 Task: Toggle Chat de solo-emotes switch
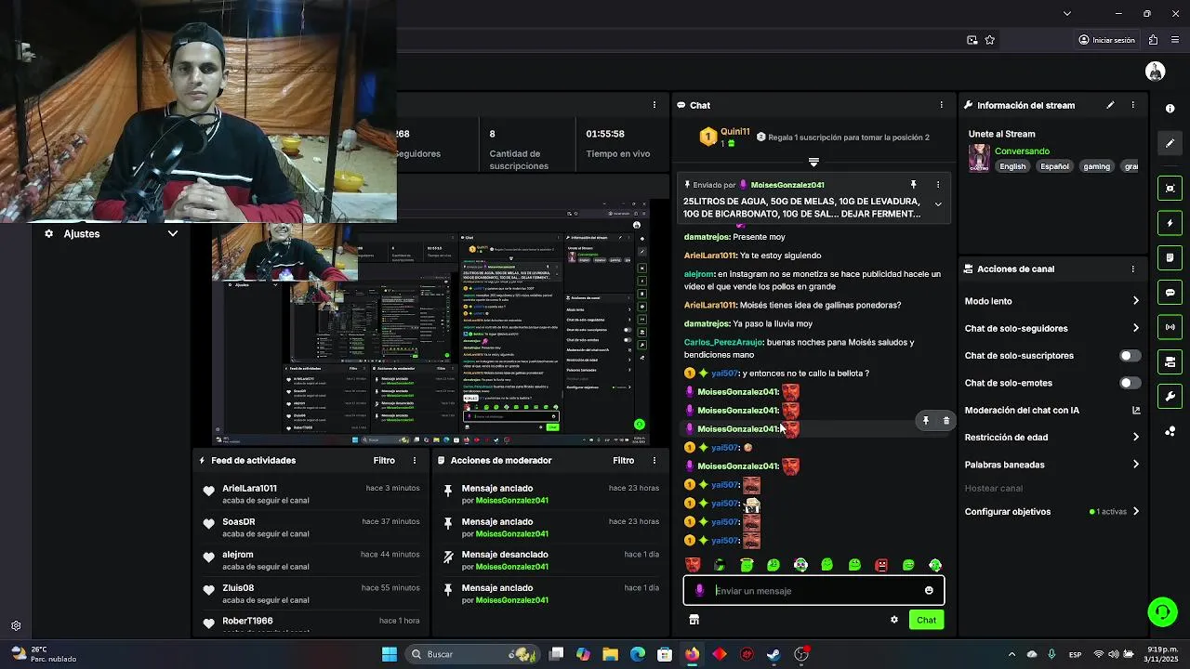pos(1129,383)
